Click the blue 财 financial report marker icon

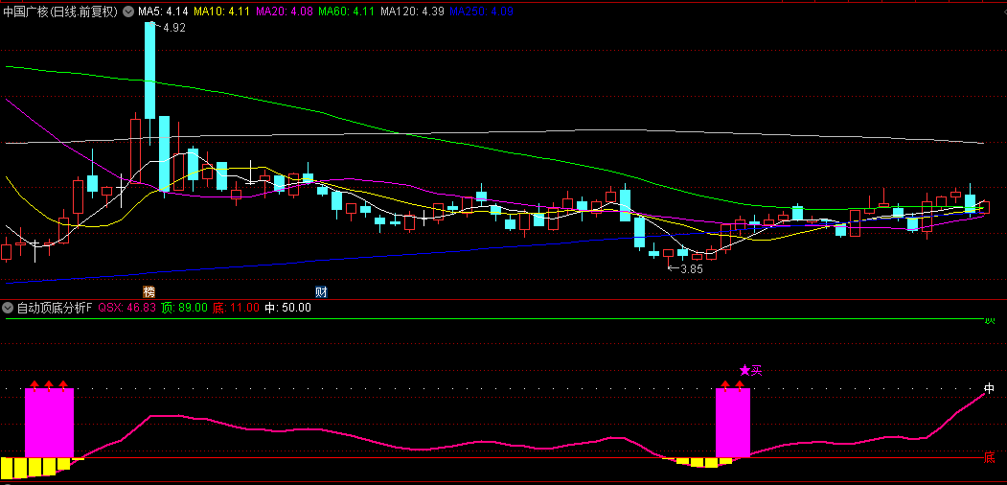pyautogui.click(x=322, y=291)
